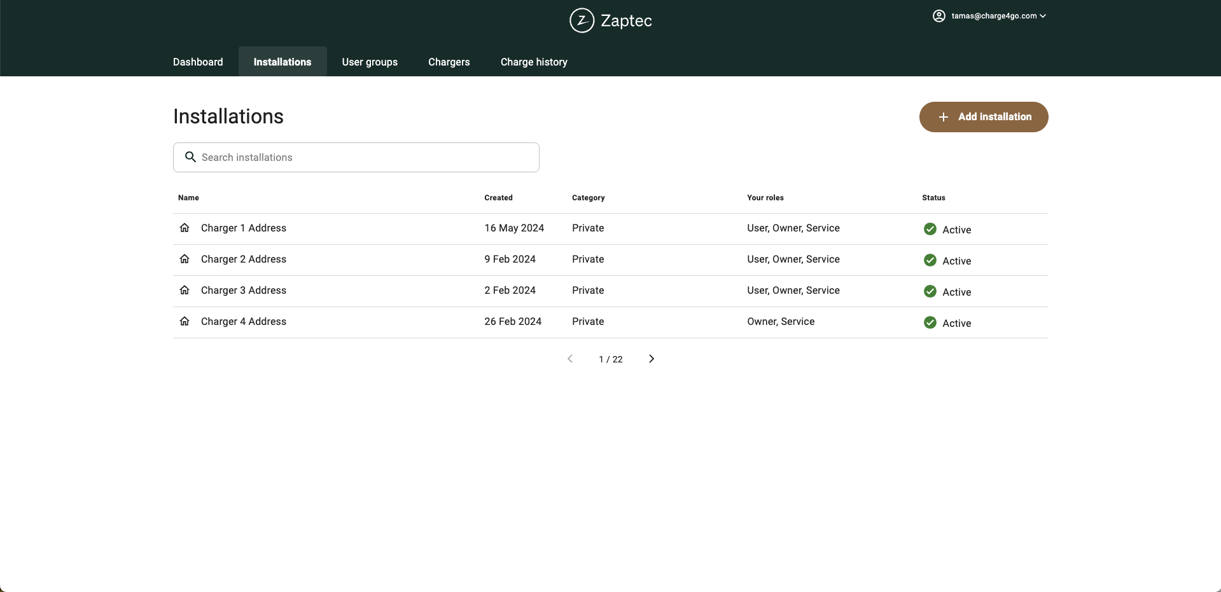Click the Zaptec logo icon
The width and height of the screenshot is (1221, 592).
click(x=582, y=20)
